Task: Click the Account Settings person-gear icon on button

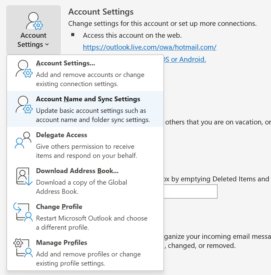Action: (34, 21)
